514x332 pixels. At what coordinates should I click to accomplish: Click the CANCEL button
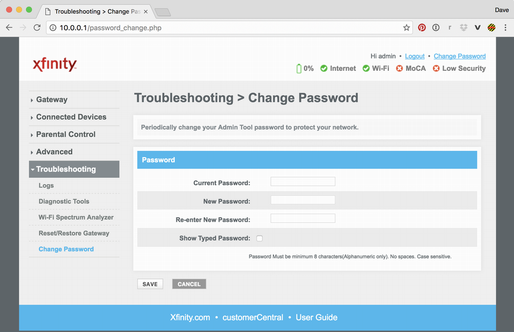point(189,284)
